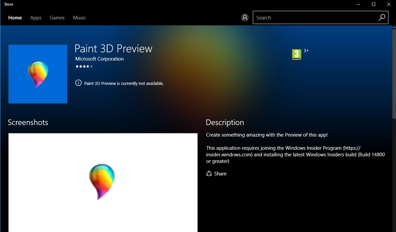Open the Music tab

coord(79,18)
